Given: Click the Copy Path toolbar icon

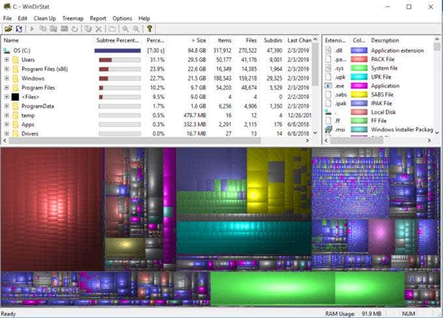Looking at the screenshot, I should pyautogui.click(x=43, y=29).
